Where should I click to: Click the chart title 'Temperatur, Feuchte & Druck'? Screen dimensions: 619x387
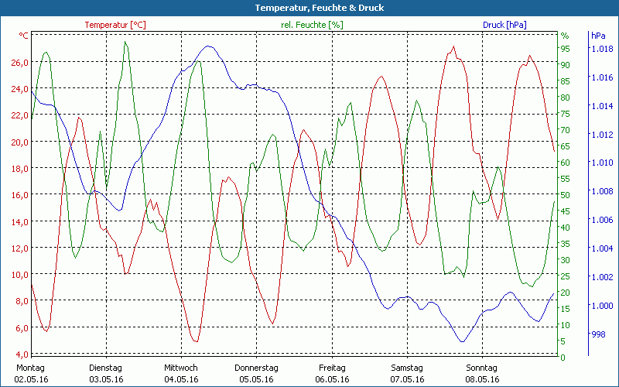click(309, 8)
